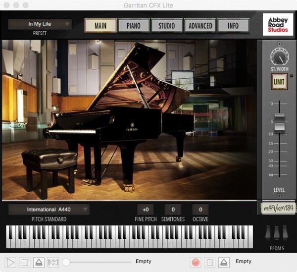Viewport: 297px width, 272px height.
Task: Click the player Eject/load file icon
Action: pyautogui.click(x=39, y=263)
